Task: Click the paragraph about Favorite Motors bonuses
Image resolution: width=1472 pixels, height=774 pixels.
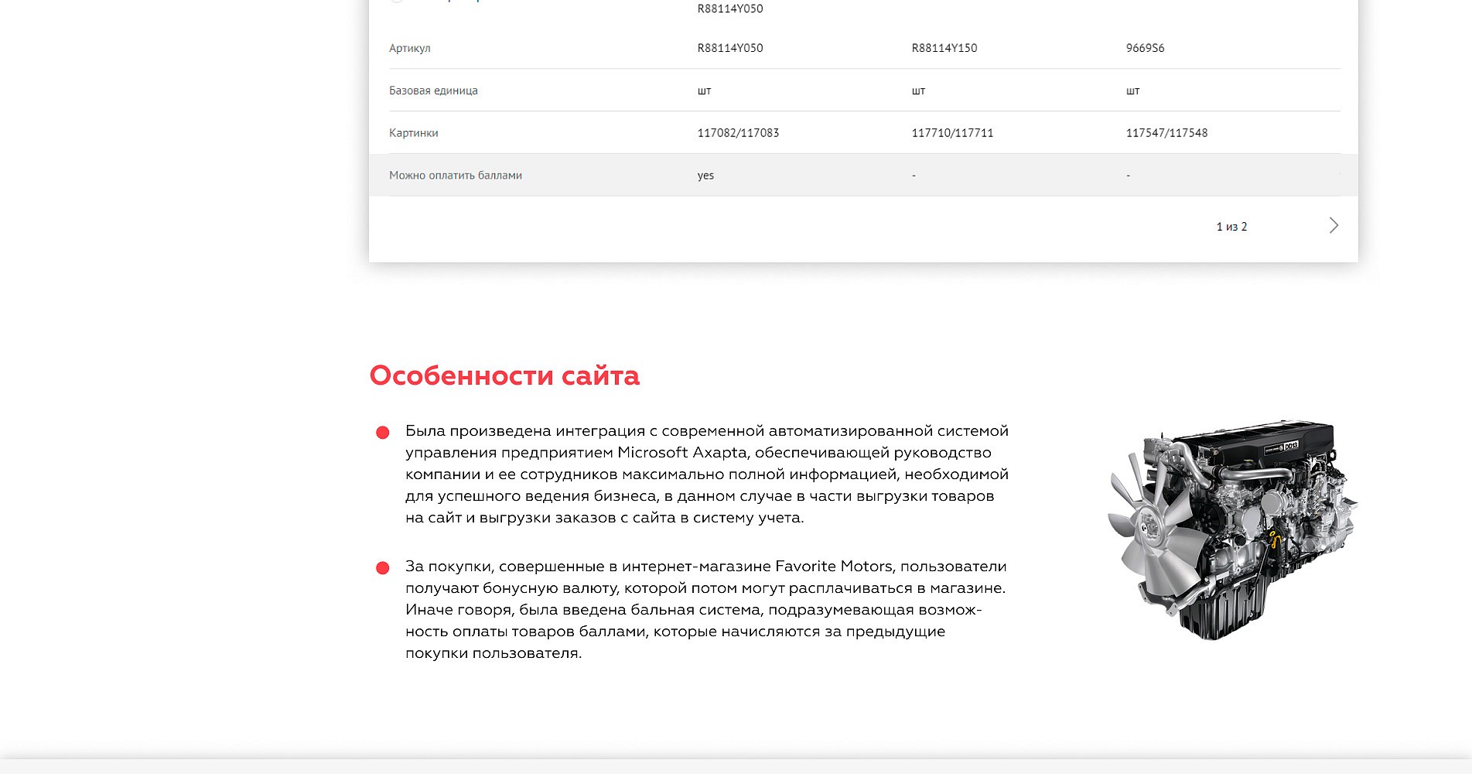Action: [x=705, y=609]
